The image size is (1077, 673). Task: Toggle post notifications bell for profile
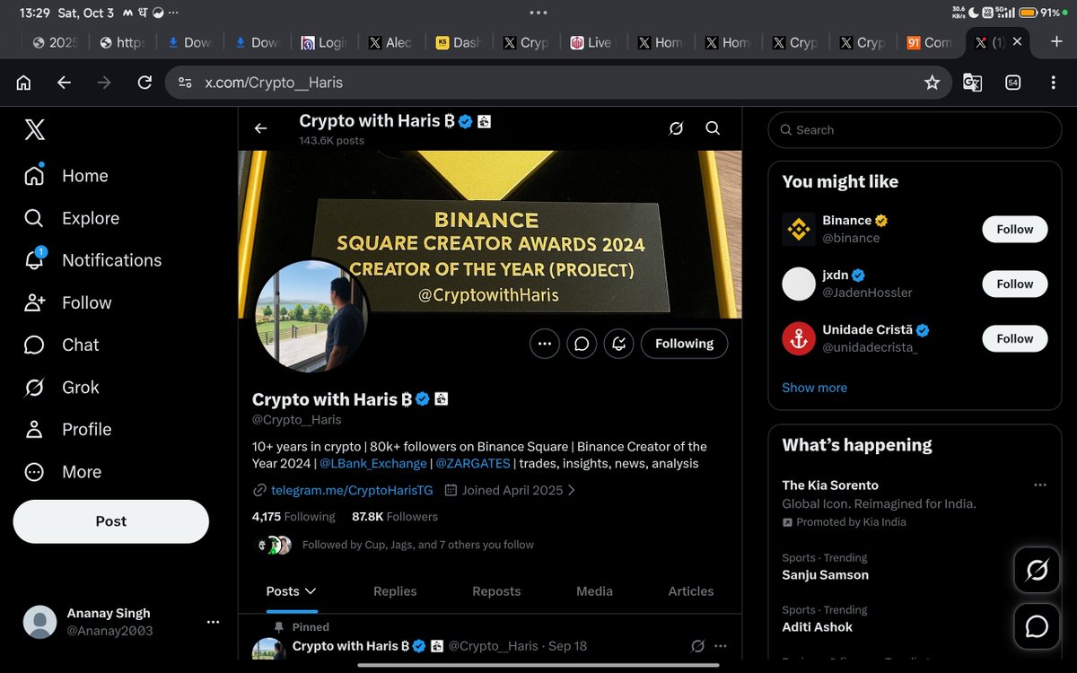[619, 344]
